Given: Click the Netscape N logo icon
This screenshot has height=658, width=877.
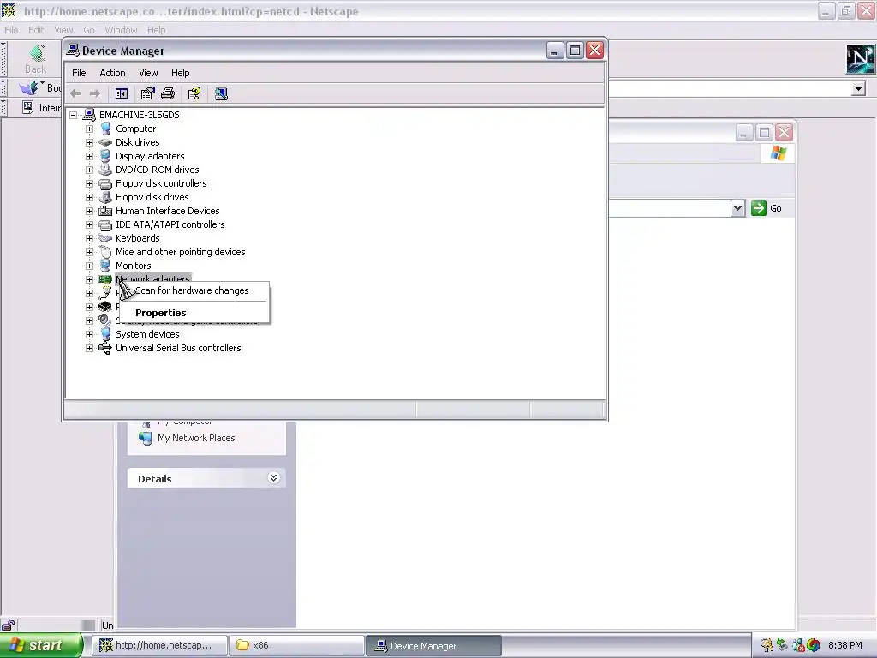Looking at the screenshot, I should pyautogui.click(x=860, y=59).
